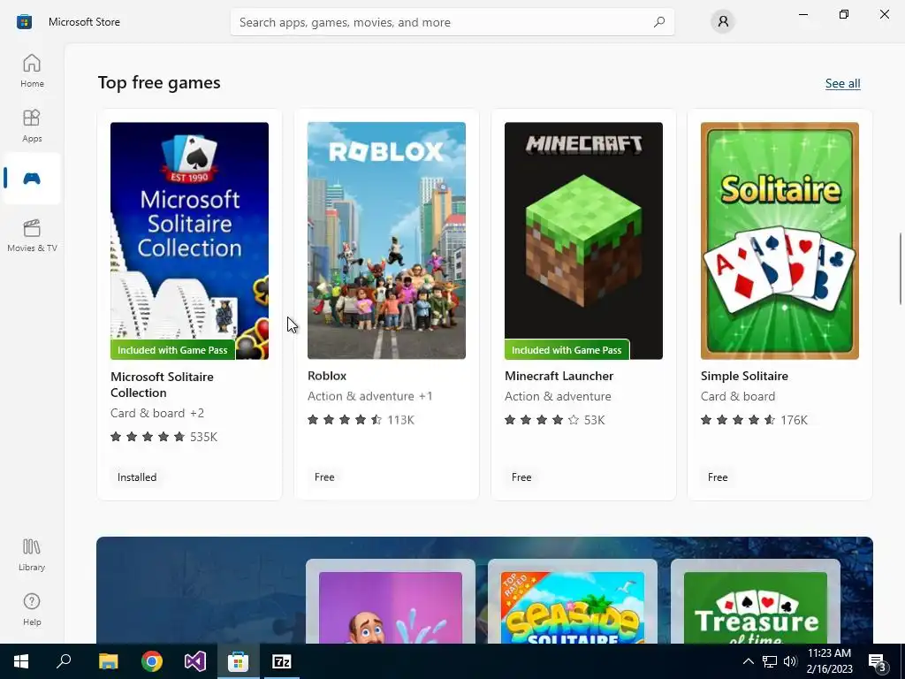Click the Minecraft Launcher title text

click(x=559, y=376)
